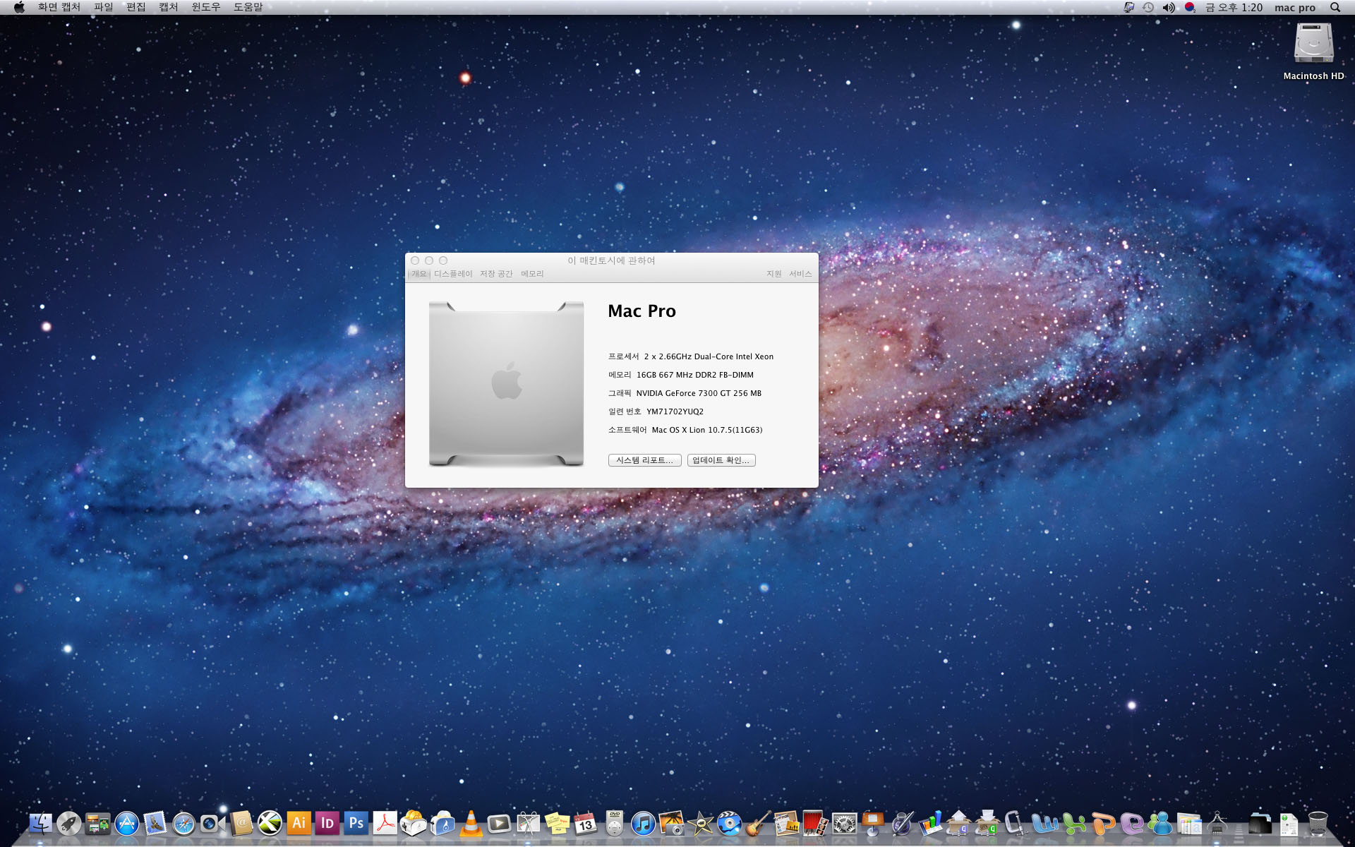Open iTunes from the dock
Screen dimensions: 1355x847
coord(643,823)
